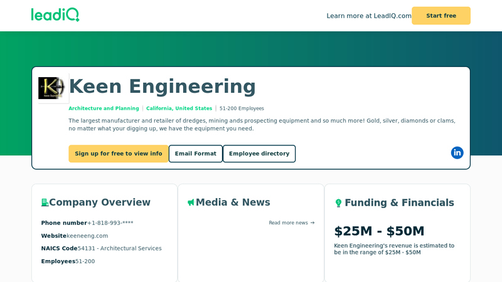Click the Media & News heading
This screenshot has height=282, width=502.
point(233,202)
